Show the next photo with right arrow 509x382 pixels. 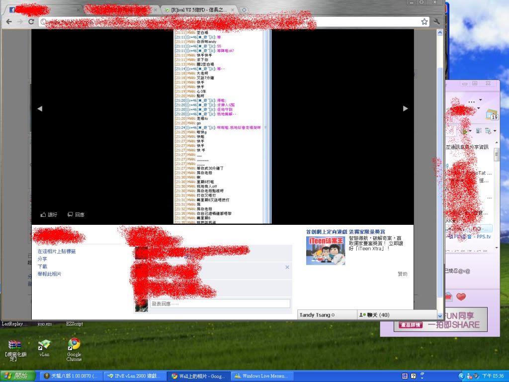(405, 108)
